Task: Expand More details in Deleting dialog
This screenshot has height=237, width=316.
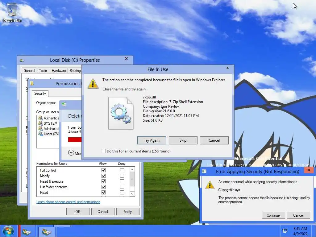Action: [71, 153]
